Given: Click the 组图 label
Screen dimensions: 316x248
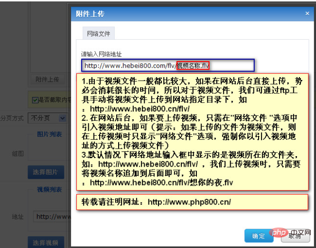Looking at the screenshot, I should 18,154.
